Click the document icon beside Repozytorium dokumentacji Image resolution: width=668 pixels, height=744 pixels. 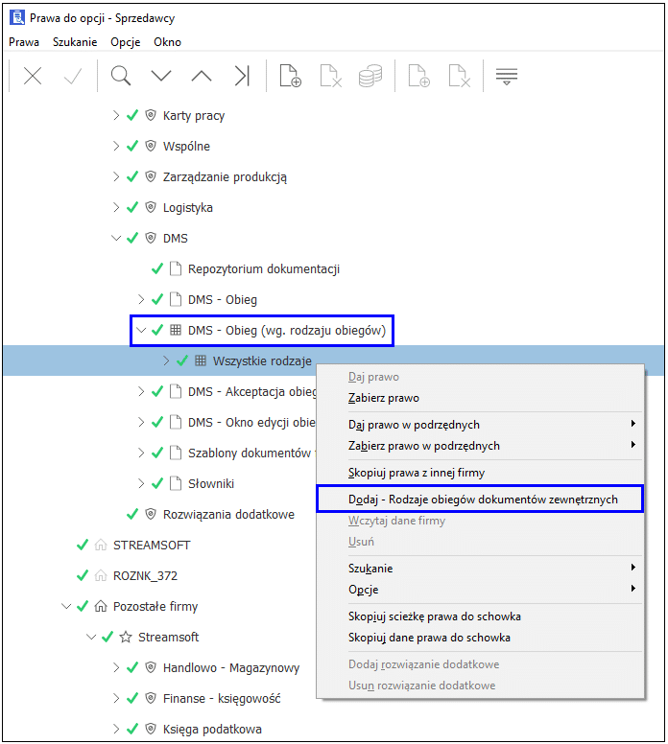tap(176, 269)
